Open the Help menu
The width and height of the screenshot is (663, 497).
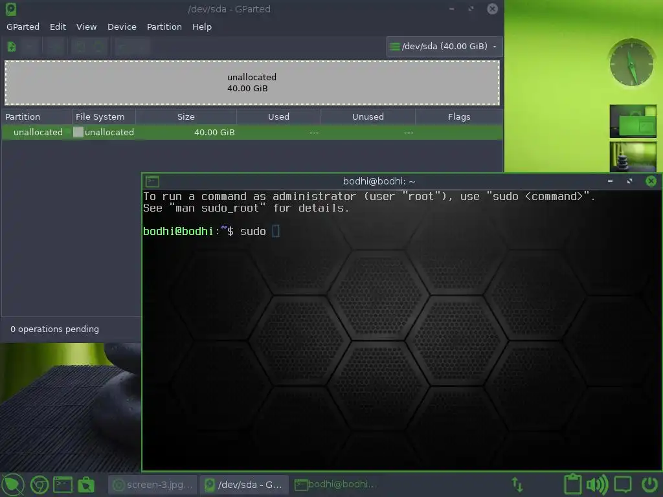(x=202, y=27)
